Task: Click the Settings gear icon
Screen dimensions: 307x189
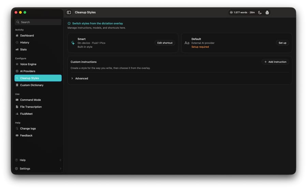Action: pyautogui.click(x=17, y=169)
